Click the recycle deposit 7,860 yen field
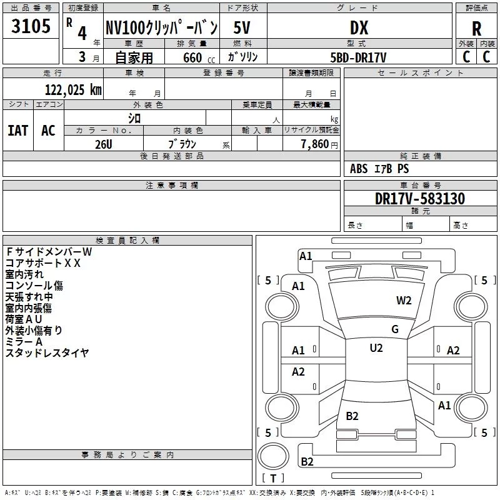Image resolution: width=500 pixels, height=500 pixels. [311, 143]
